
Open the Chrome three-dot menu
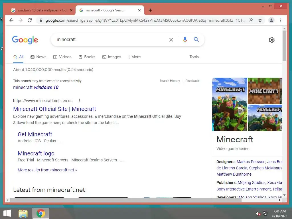[281, 20]
